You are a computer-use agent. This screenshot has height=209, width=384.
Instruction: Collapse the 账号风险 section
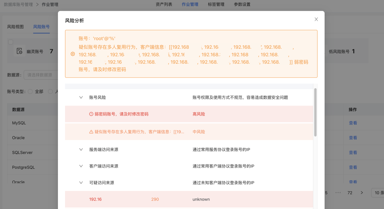point(81,97)
